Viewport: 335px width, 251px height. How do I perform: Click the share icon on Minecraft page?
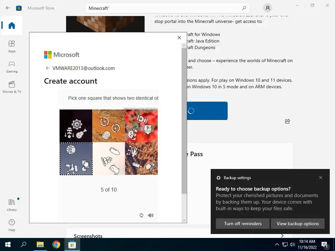tap(288, 121)
